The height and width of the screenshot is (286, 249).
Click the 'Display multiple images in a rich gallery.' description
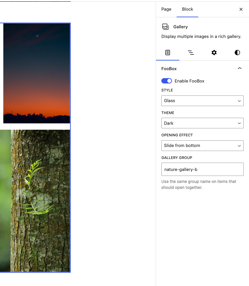coord(201,37)
